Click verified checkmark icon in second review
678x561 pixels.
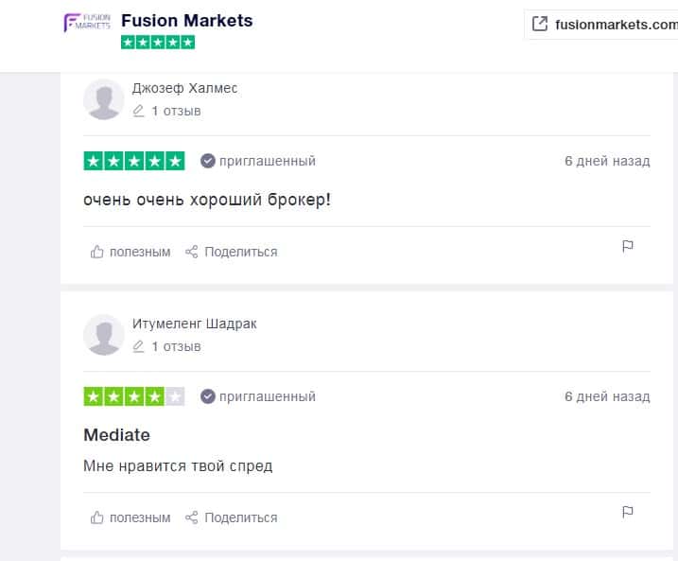point(208,396)
